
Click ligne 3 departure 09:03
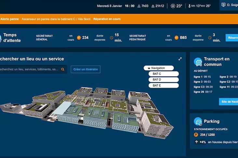202,82
